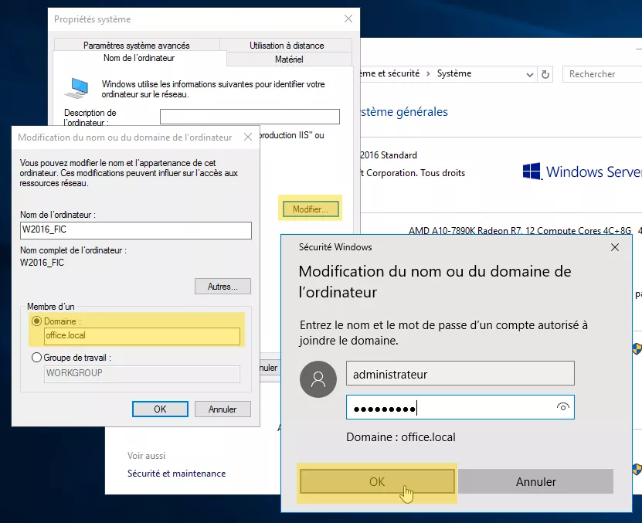Viewport: 642px width, 523px height.
Task: Click the Windows Server logo
Action: [583, 172]
